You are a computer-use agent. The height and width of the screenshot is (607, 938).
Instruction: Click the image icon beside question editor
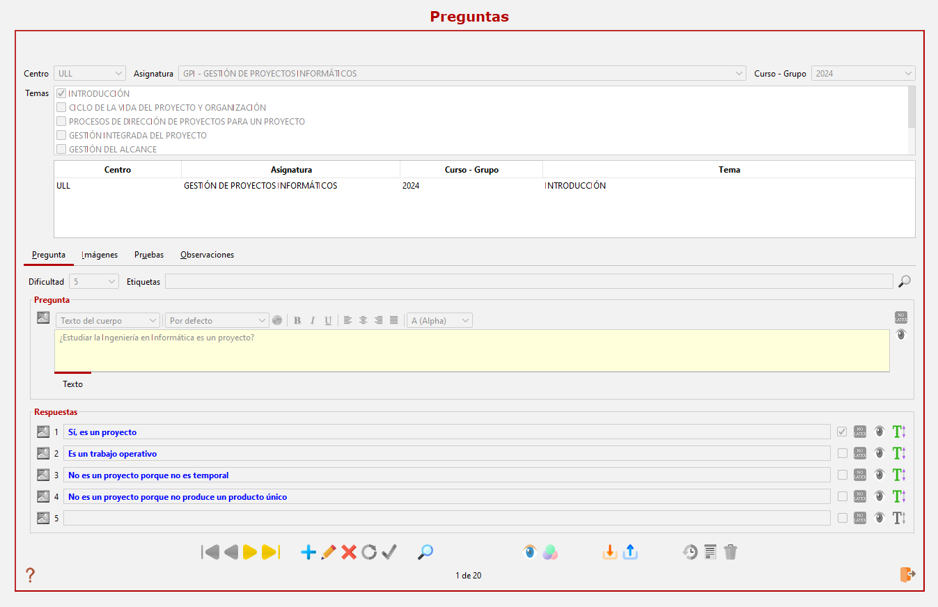[43, 318]
